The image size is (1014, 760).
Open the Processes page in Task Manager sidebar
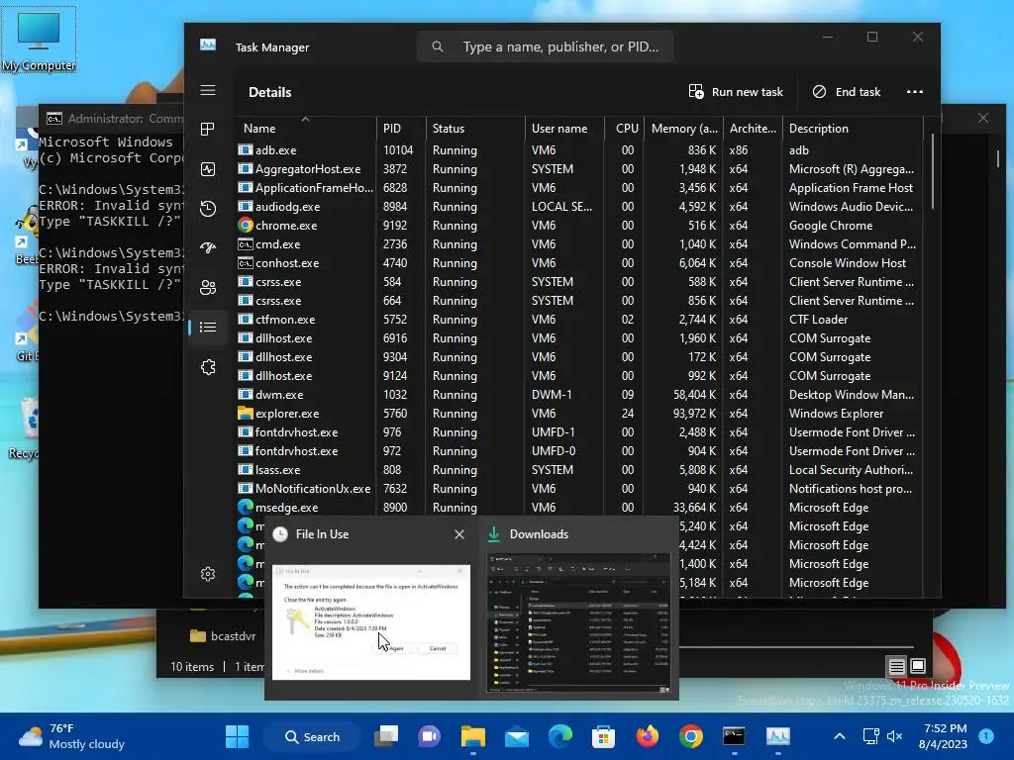pos(208,130)
